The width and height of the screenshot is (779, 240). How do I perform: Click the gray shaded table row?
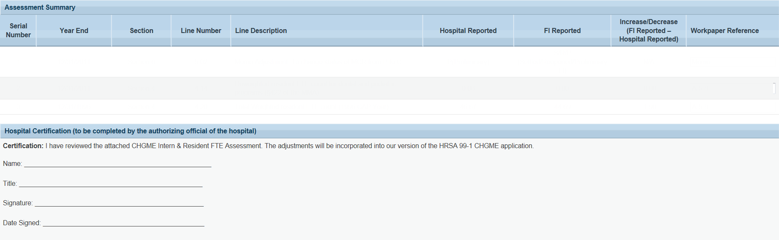[x=389, y=88]
